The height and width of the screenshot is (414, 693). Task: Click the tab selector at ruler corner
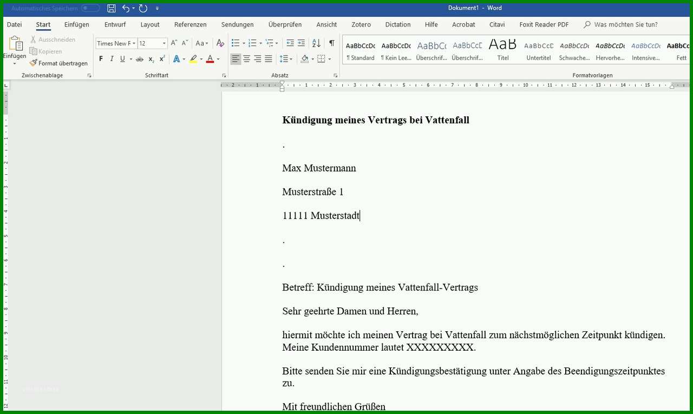coord(6,85)
